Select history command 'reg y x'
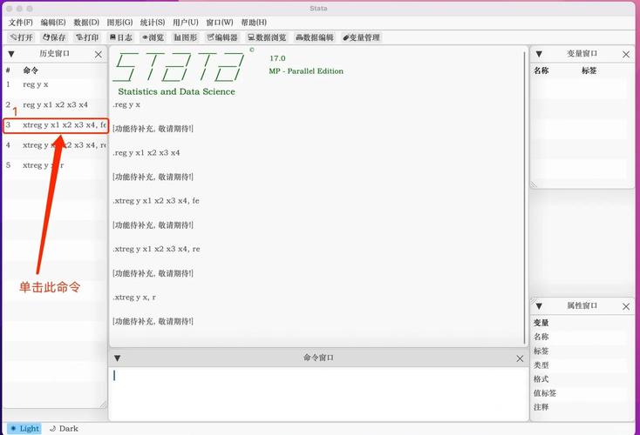Image resolution: width=640 pixels, height=435 pixels. point(55,84)
